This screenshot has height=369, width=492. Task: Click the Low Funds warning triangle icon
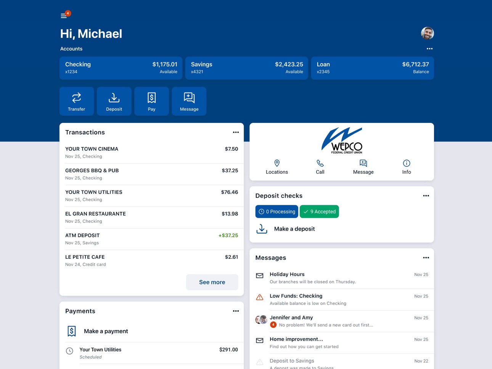[260, 297]
